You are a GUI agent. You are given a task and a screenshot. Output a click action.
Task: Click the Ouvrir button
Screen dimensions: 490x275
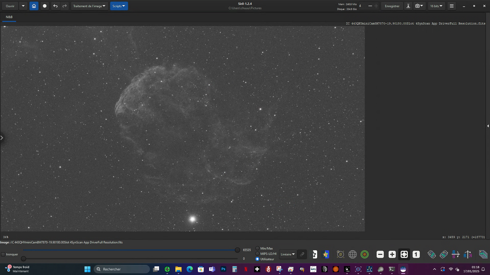10,6
